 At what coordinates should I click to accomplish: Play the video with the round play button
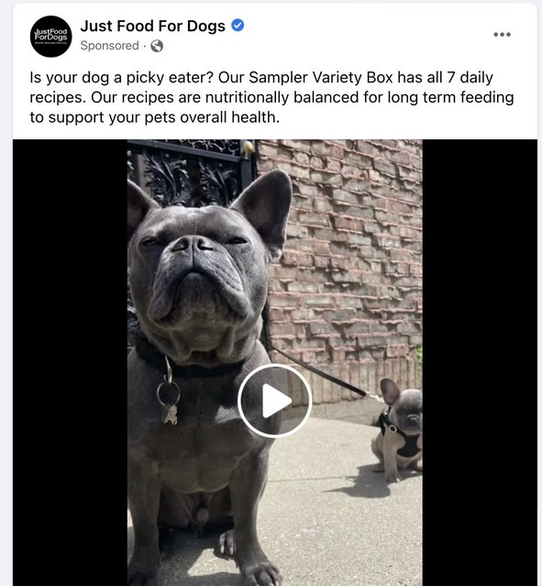[x=274, y=401]
